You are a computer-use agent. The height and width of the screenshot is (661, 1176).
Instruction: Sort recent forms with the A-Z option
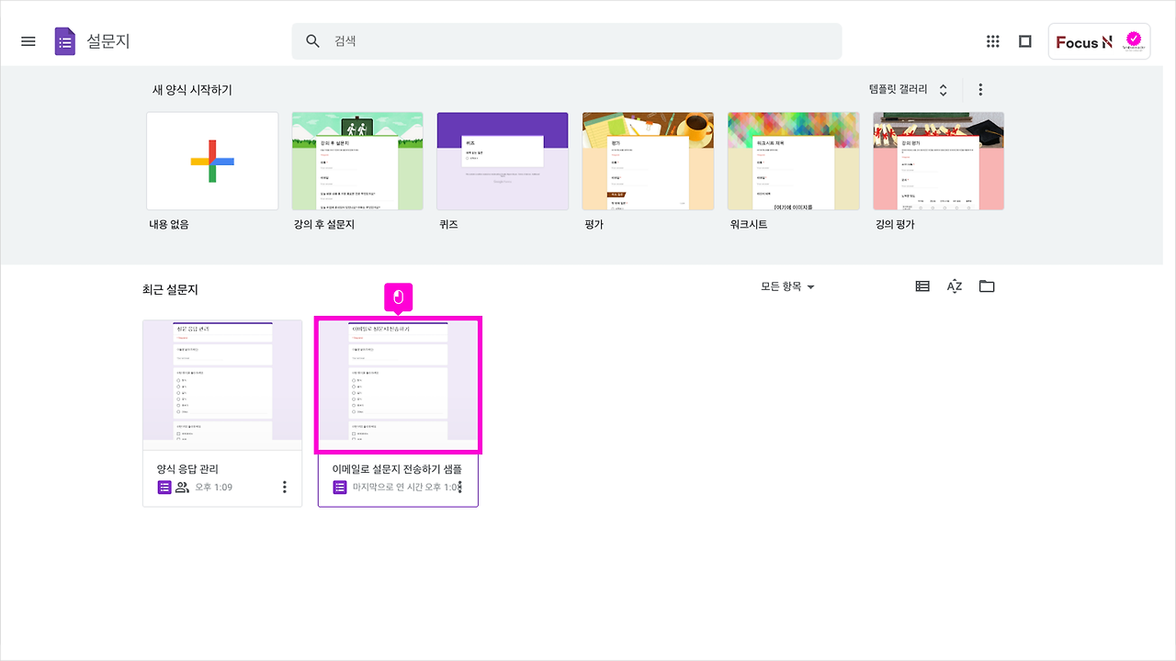pyautogui.click(x=954, y=286)
